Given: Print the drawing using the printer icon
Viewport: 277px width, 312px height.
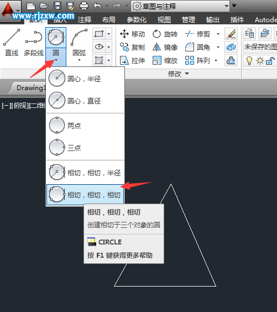Looking at the screenshot, I should click(84, 6).
